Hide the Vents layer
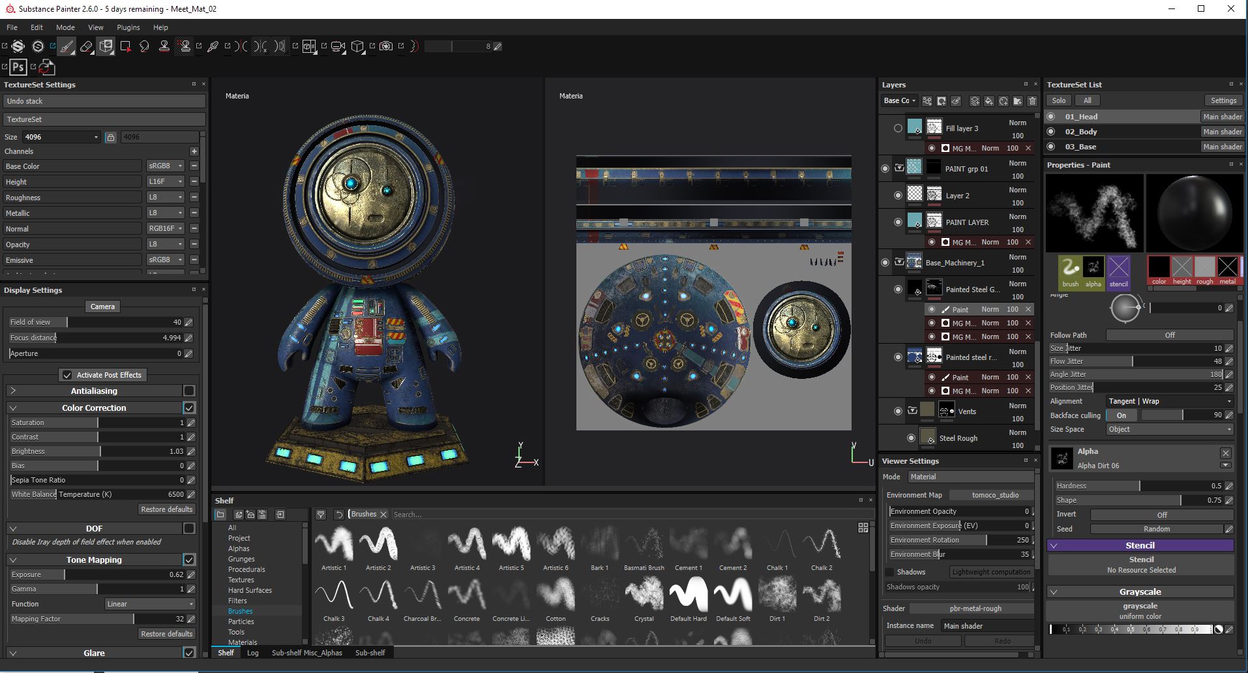 coord(898,411)
